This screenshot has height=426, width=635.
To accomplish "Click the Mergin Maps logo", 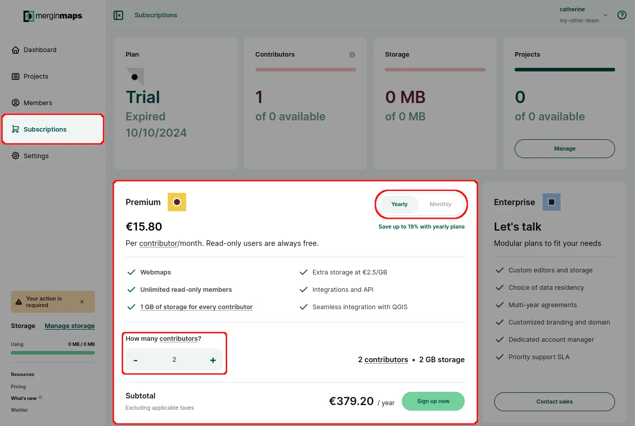I will pos(53,16).
